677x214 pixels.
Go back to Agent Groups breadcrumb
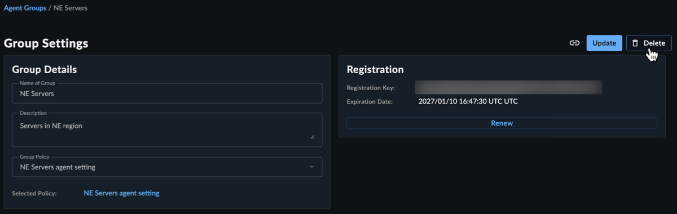click(x=25, y=8)
